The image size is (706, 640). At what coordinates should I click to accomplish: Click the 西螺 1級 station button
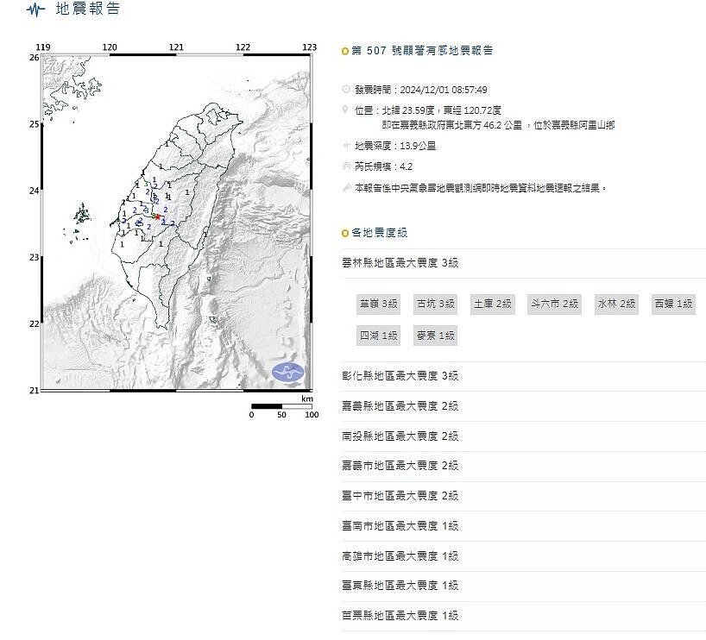pyautogui.click(x=673, y=304)
